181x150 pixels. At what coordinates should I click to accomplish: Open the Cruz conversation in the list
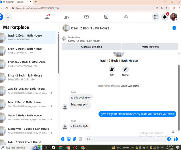[x=28, y=51]
